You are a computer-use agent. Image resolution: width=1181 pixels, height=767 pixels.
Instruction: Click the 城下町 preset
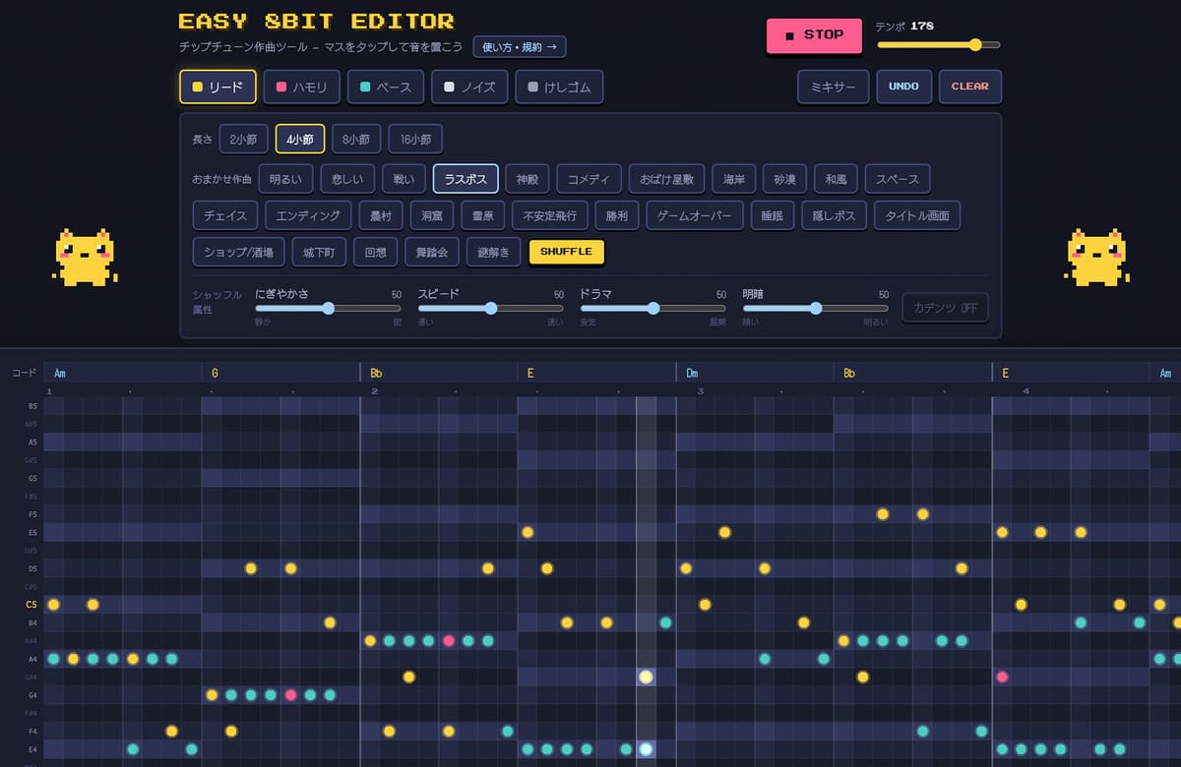(x=319, y=252)
